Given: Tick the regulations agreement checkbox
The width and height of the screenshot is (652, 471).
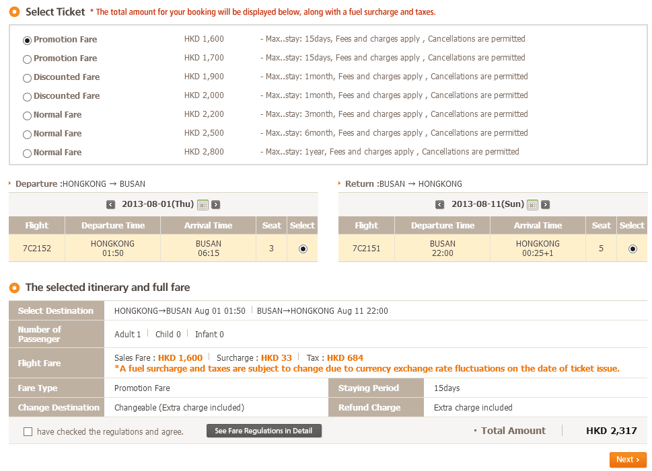Looking at the screenshot, I should point(28,432).
